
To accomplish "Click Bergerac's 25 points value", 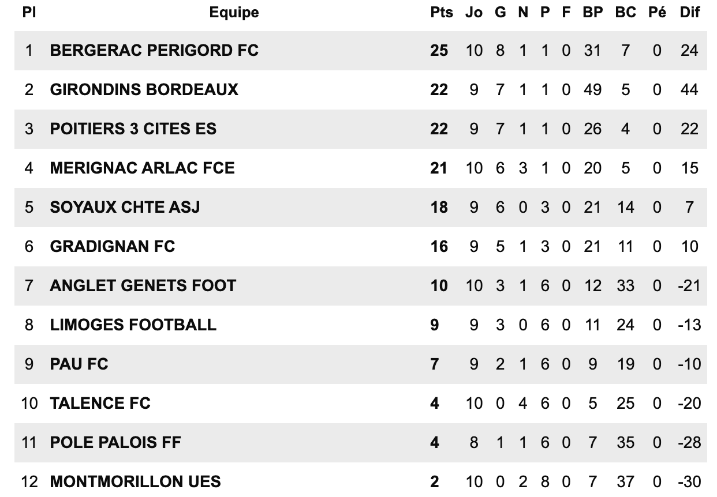I will (x=439, y=51).
